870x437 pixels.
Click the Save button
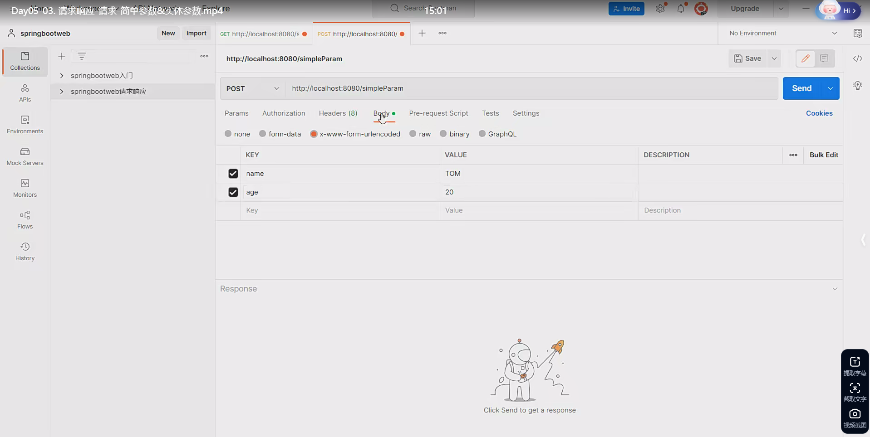747,58
